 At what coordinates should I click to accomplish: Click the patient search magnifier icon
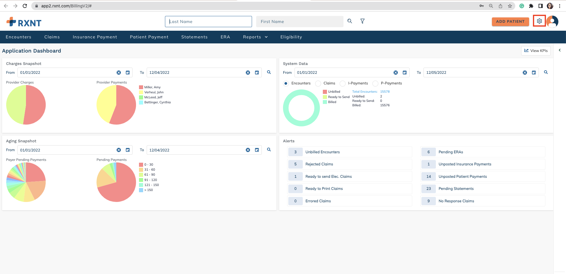(350, 21)
